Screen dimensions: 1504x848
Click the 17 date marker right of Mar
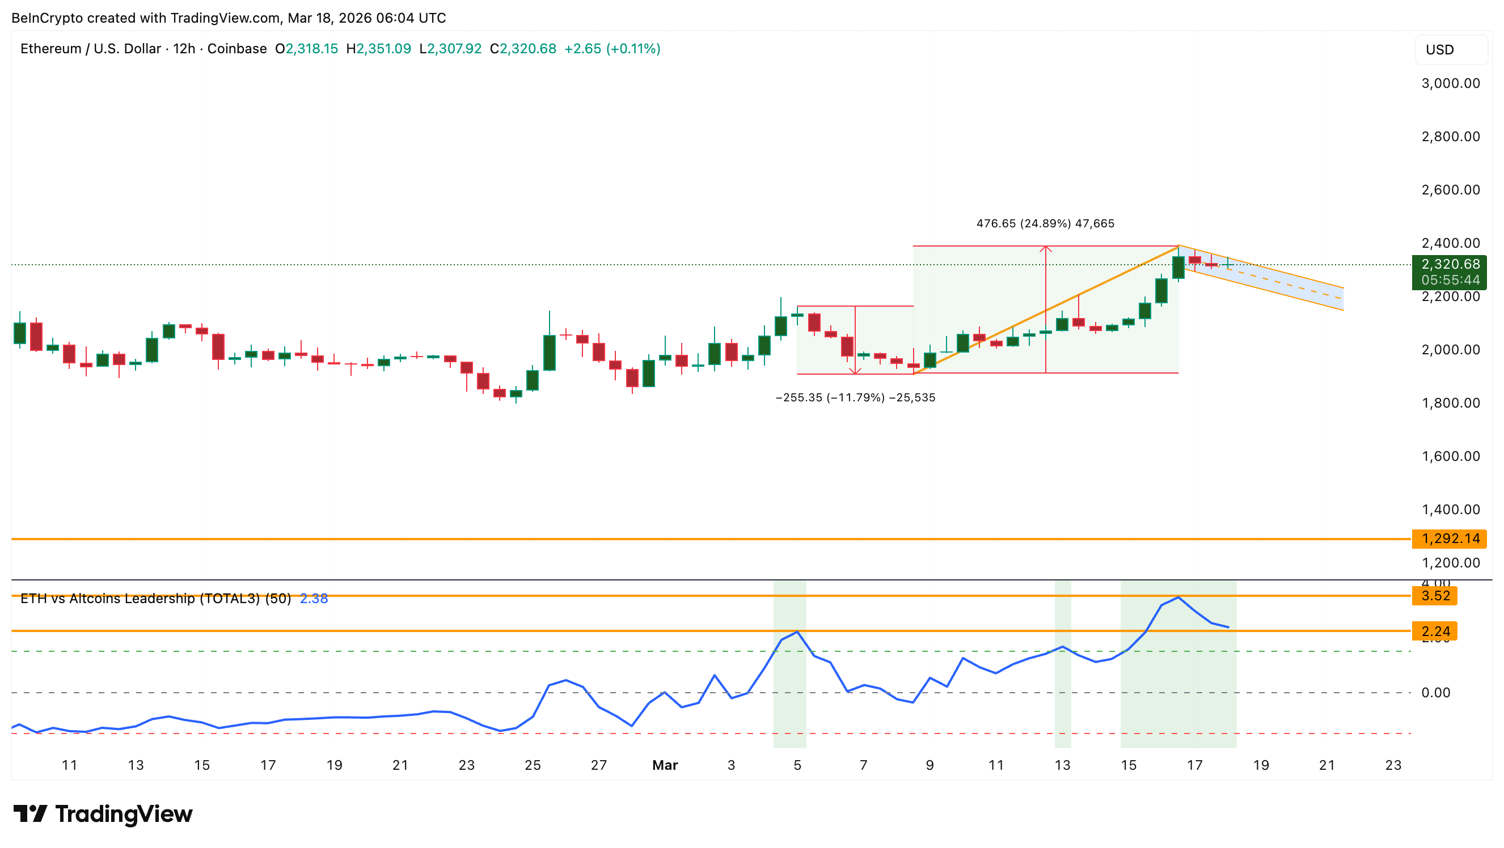click(1194, 765)
